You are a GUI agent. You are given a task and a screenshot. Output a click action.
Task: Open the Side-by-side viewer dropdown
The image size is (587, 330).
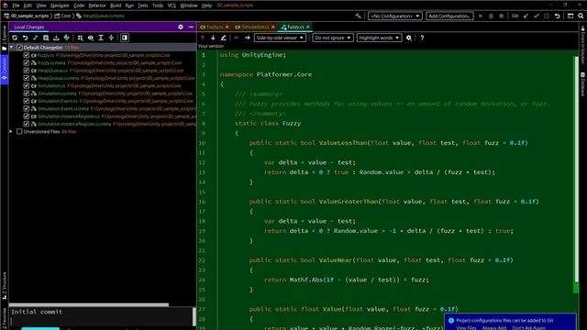point(279,38)
